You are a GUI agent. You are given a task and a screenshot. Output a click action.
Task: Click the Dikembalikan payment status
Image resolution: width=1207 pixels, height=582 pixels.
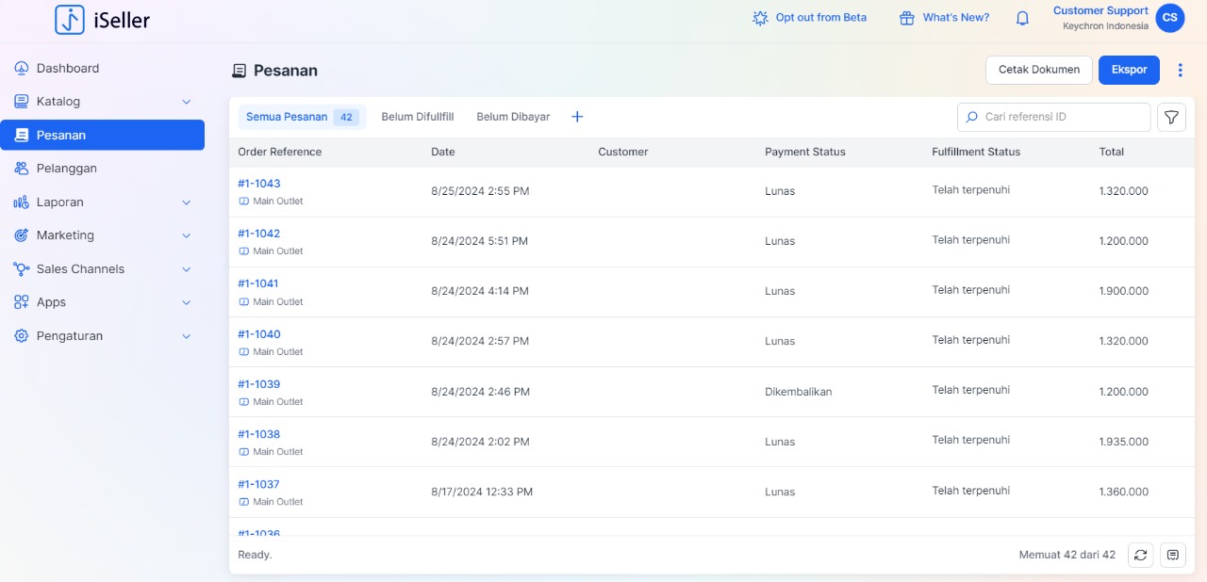799,392
